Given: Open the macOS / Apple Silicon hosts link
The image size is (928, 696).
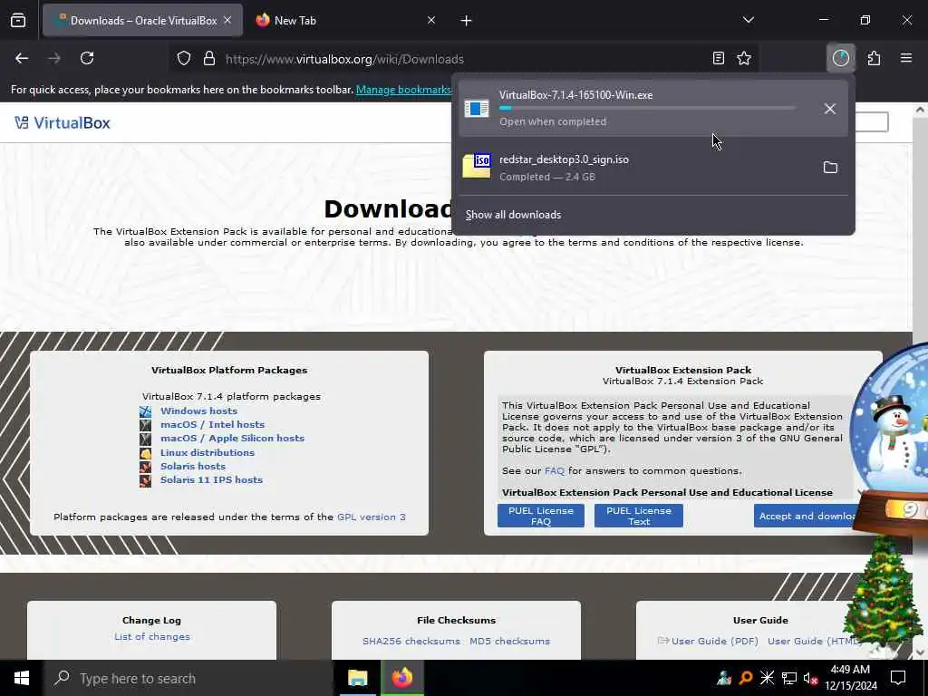Looking at the screenshot, I should coord(233,438).
